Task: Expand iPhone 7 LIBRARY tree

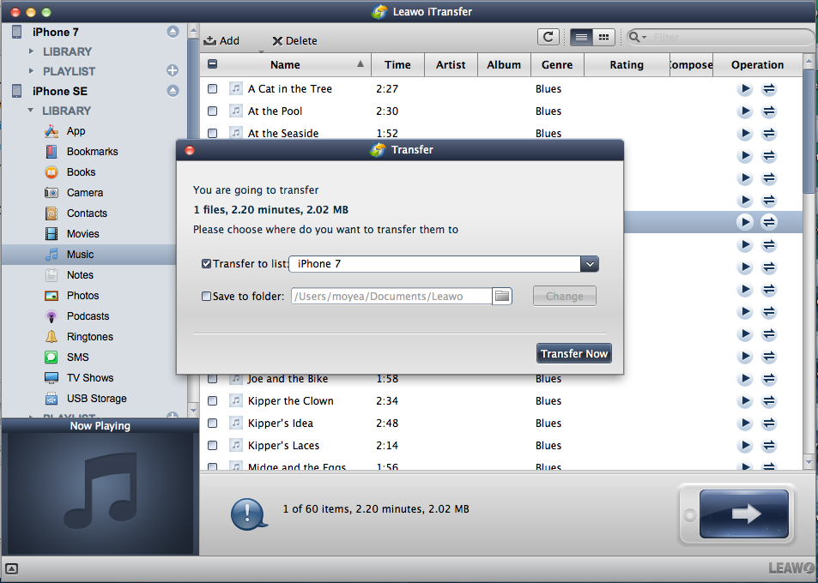Action: tap(32, 51)
